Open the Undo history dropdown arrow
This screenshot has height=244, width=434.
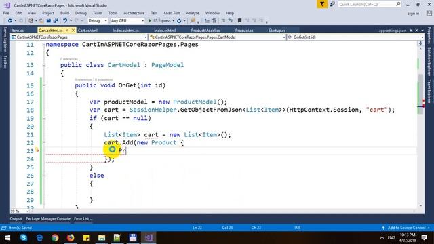[x=71, y=21]
